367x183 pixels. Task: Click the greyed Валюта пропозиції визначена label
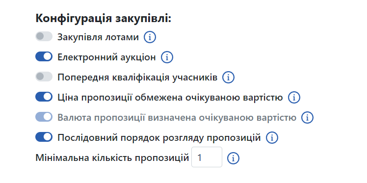pos(177,117)
